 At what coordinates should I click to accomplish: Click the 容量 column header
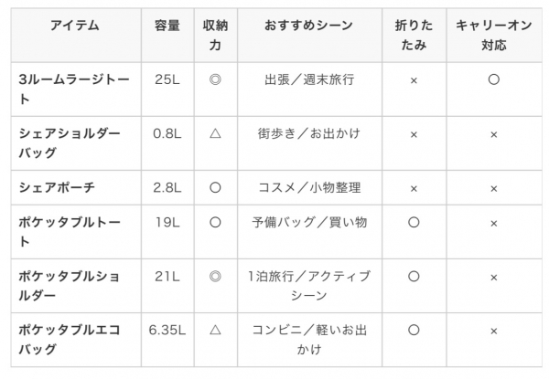pyautogui.click(x=167, y=26)
